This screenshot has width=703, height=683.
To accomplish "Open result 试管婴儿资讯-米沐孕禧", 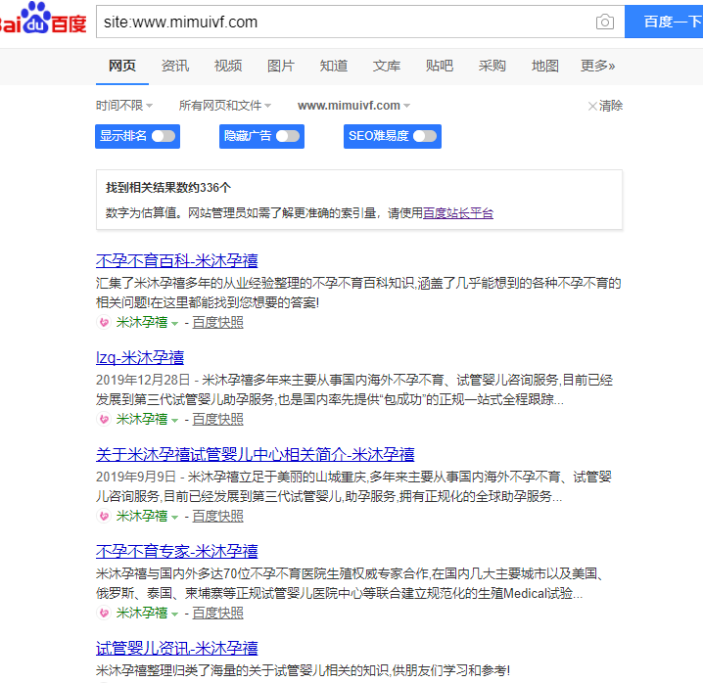I will (x=177, y=648).
